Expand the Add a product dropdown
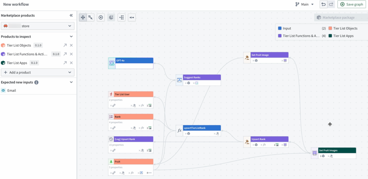The width and height of the screenshot is (368, 179). pos(38,72)
